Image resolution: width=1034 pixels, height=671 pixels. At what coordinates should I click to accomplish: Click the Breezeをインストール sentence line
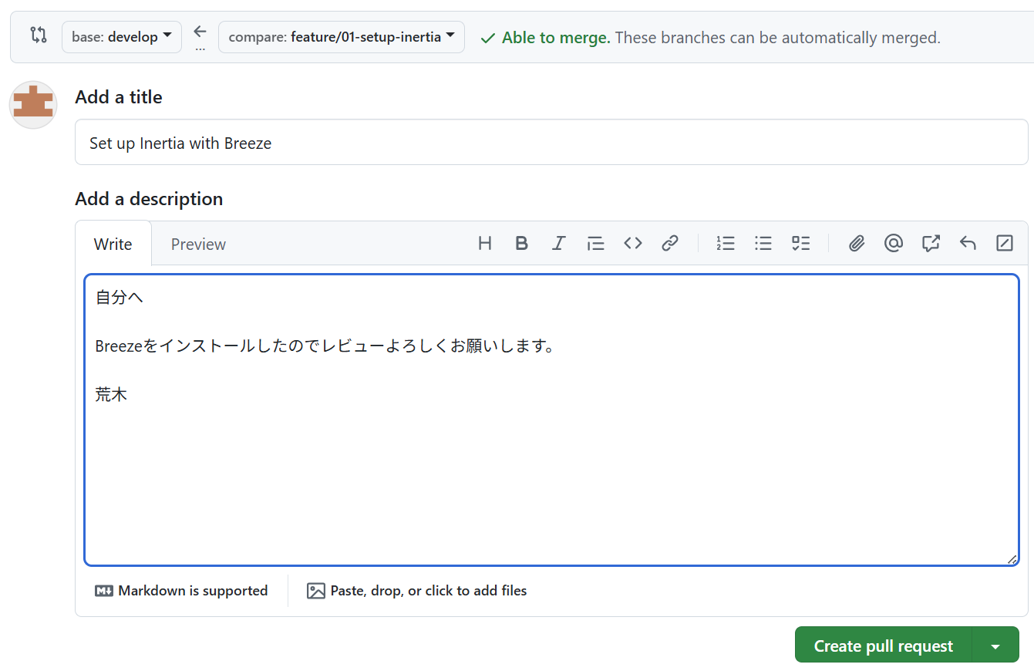pos(325,346)
